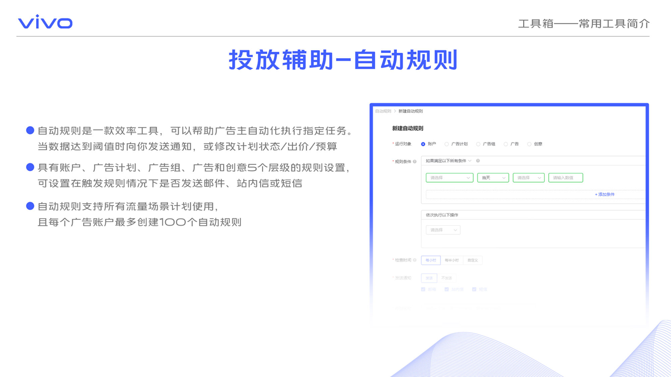Select the 广告计划 radio option
Screen dimensions: 671x377
[x=447, y=144]
